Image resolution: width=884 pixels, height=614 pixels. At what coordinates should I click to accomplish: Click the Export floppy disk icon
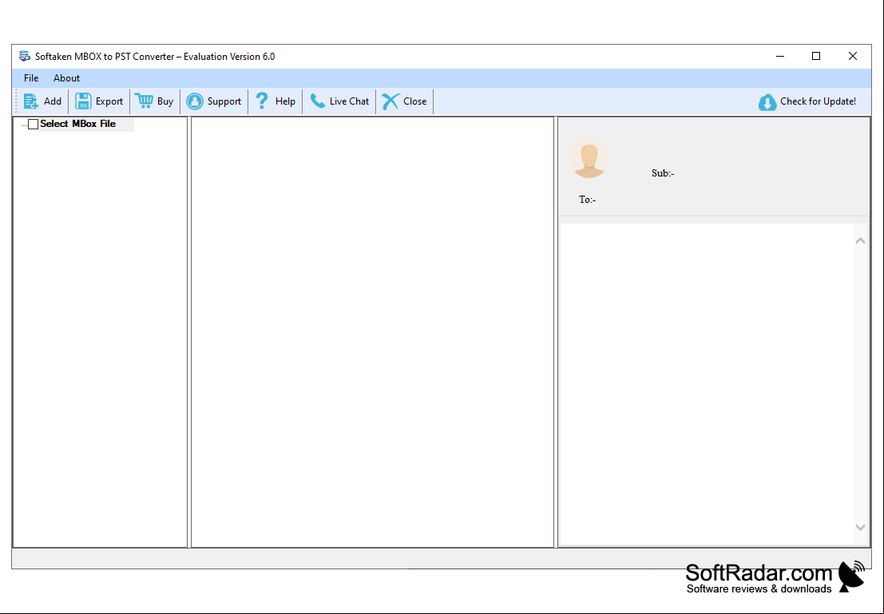[83, 101]
